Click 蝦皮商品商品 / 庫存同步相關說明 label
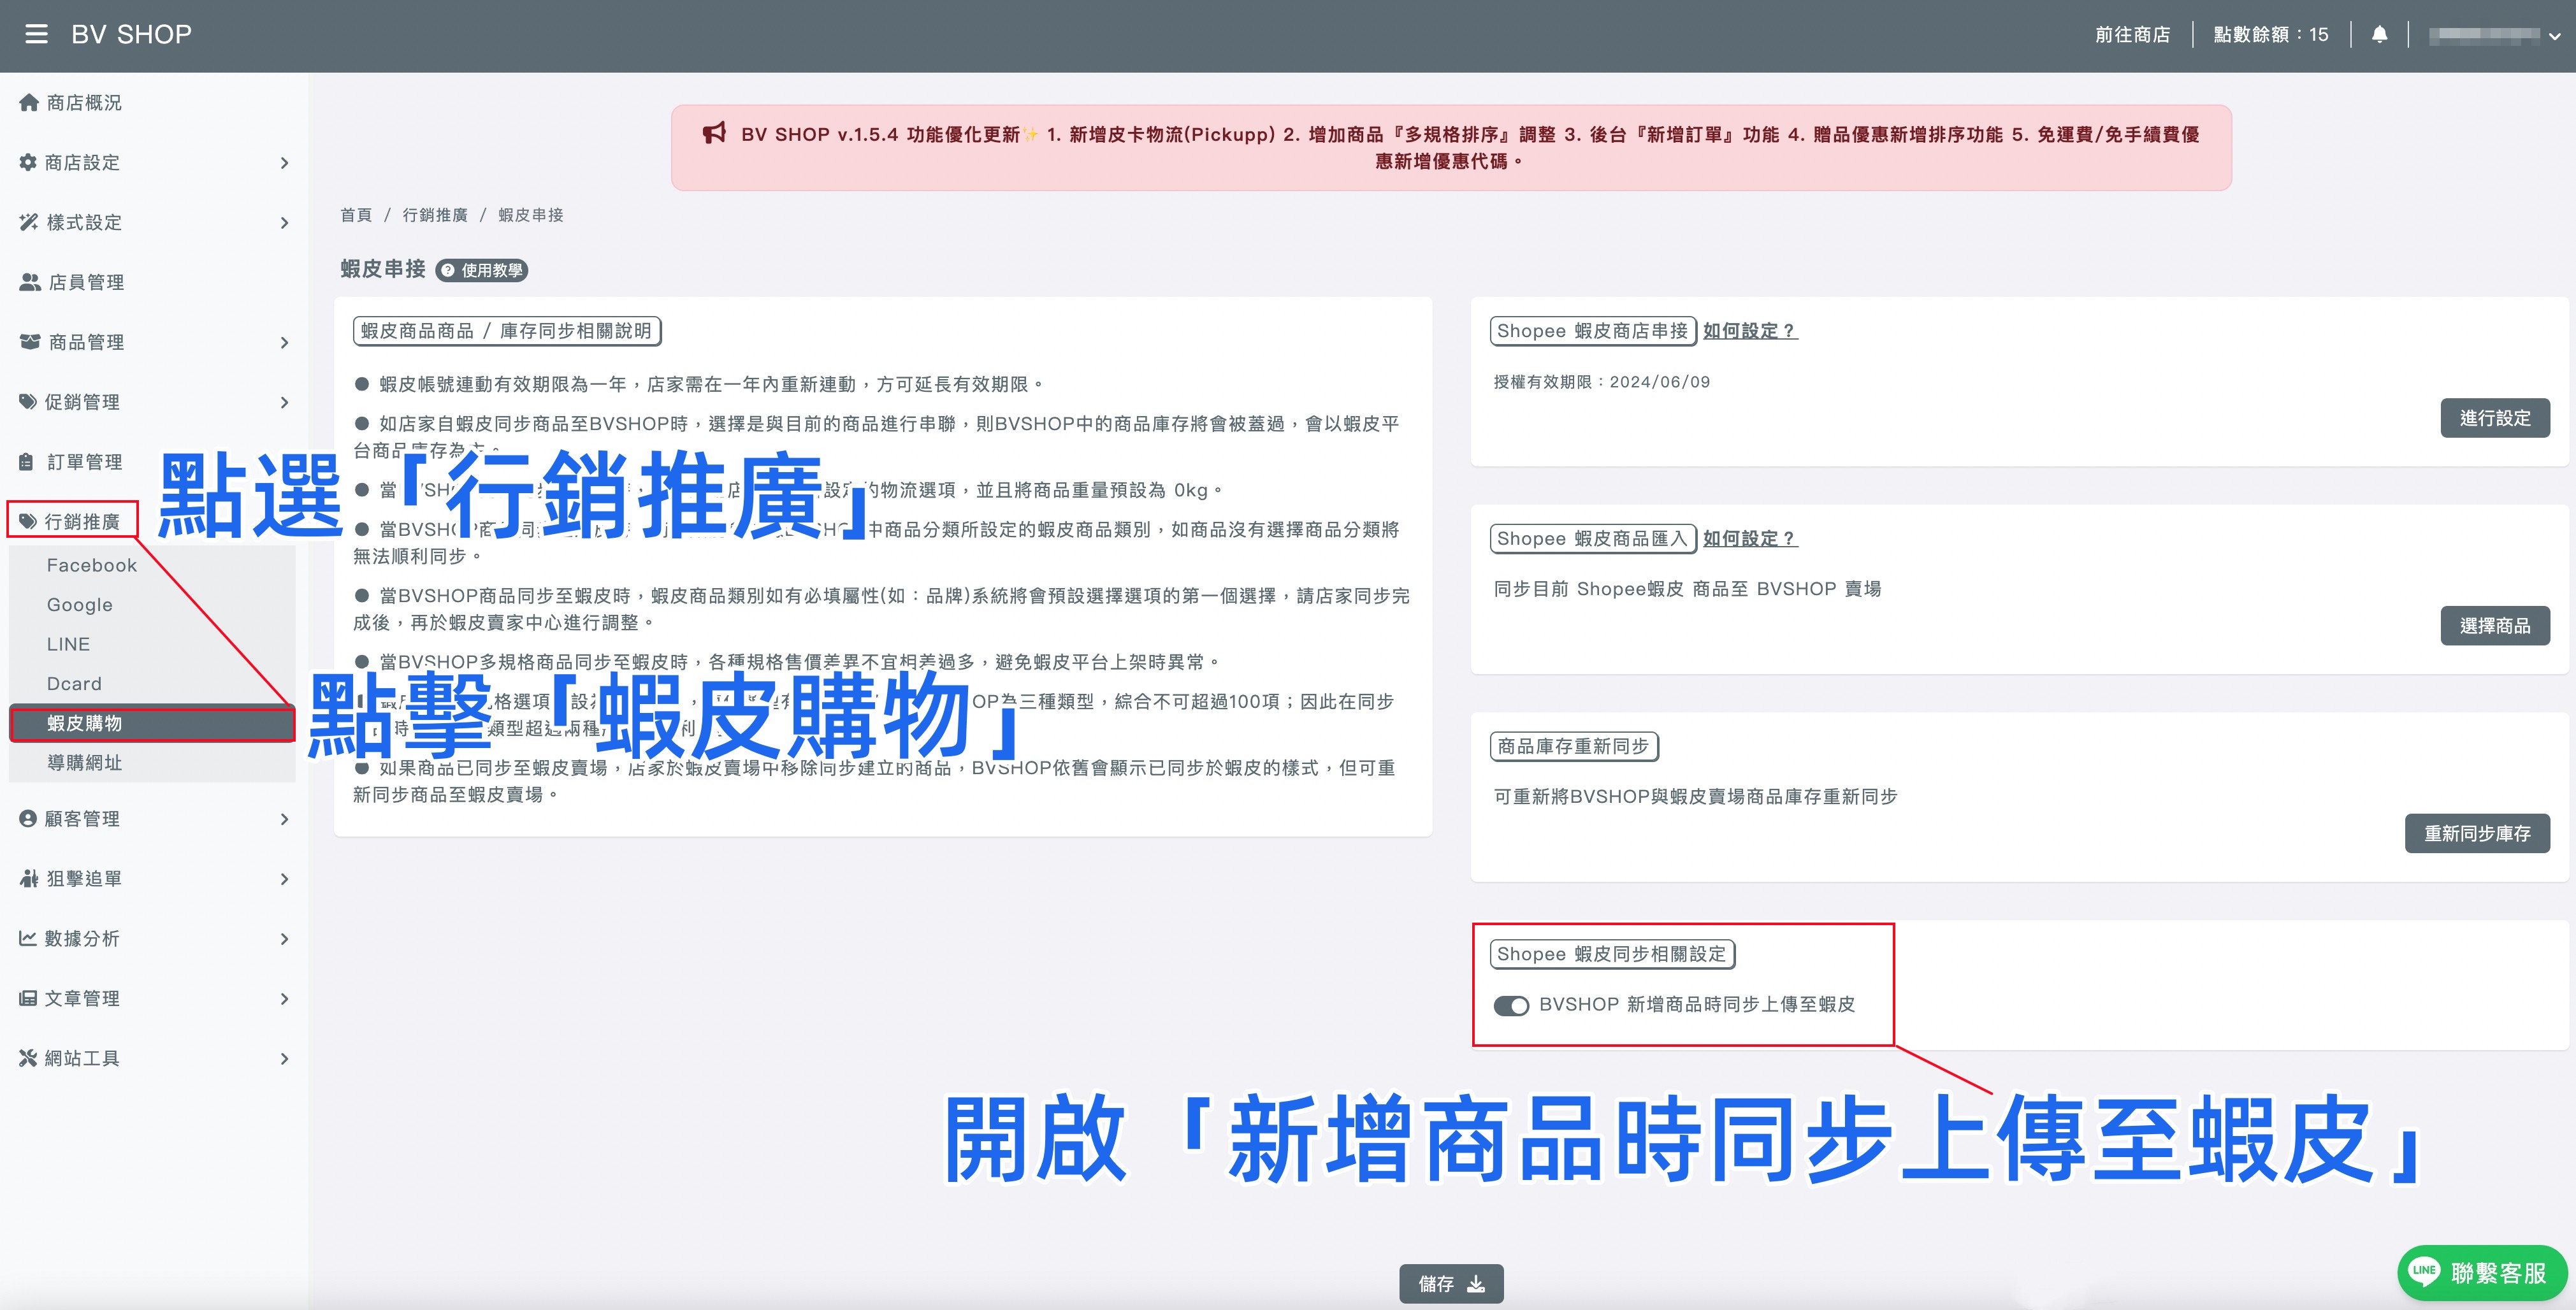The height and width of the screenshot is (1310, 2576). pos(507,331)
